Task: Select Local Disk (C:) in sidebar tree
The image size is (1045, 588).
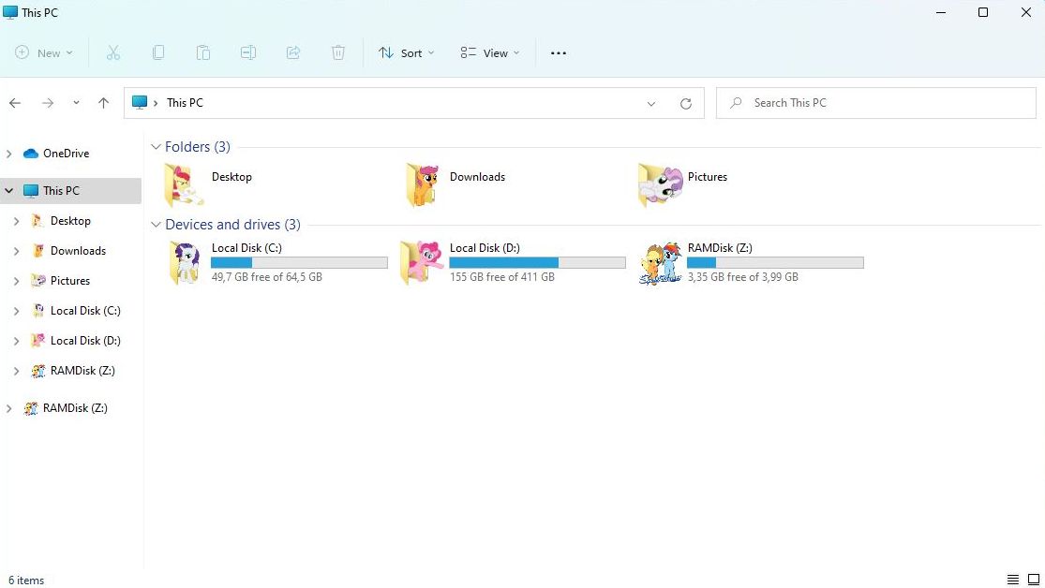Action: (x=85, y=310)
